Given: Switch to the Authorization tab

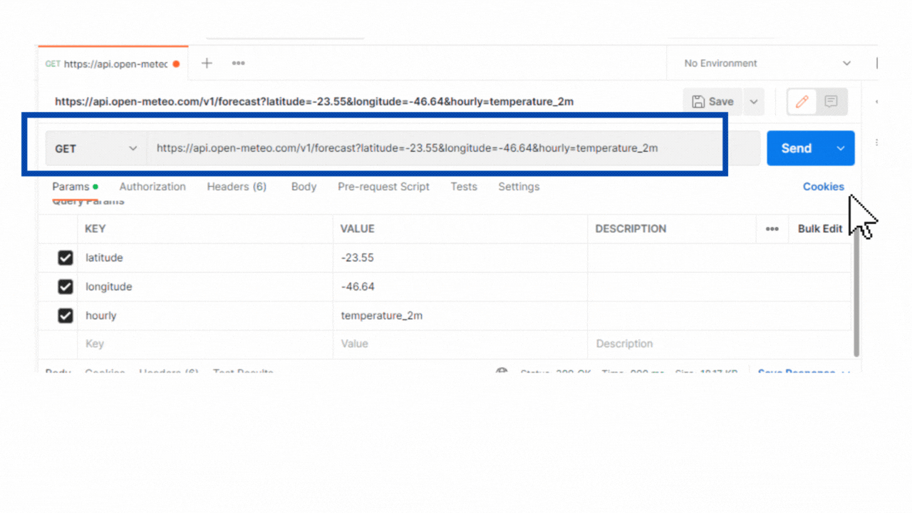Looking at the screenshot, I should click(x=152, y=187).
